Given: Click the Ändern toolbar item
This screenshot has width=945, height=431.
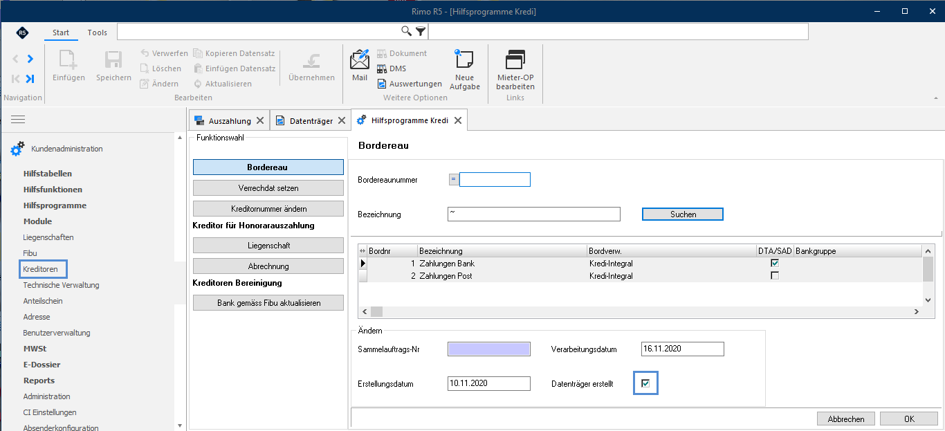Looking at the screenshot, I should 159,84.
